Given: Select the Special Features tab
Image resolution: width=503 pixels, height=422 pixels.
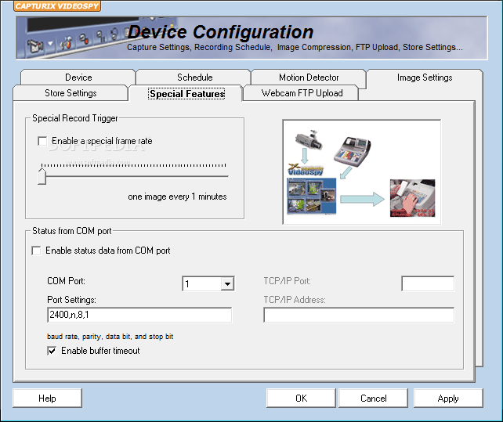Looking at the screenshot, I should pyautogui.click(x=186, y=94).
